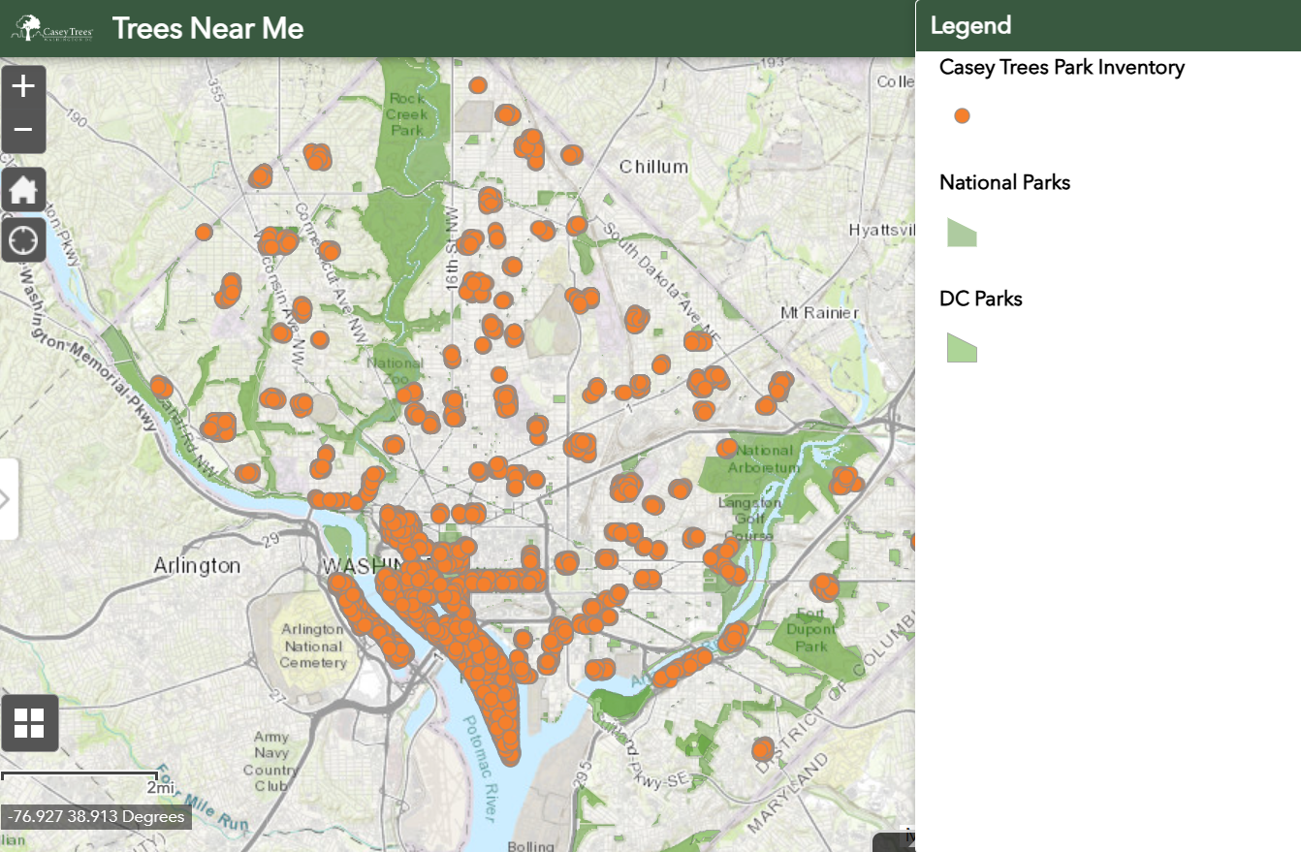Image resolution: width=1301 pixels, height=852 pixels.
Task: Open the basemap gallery grid button
Action: pos(30,723)
